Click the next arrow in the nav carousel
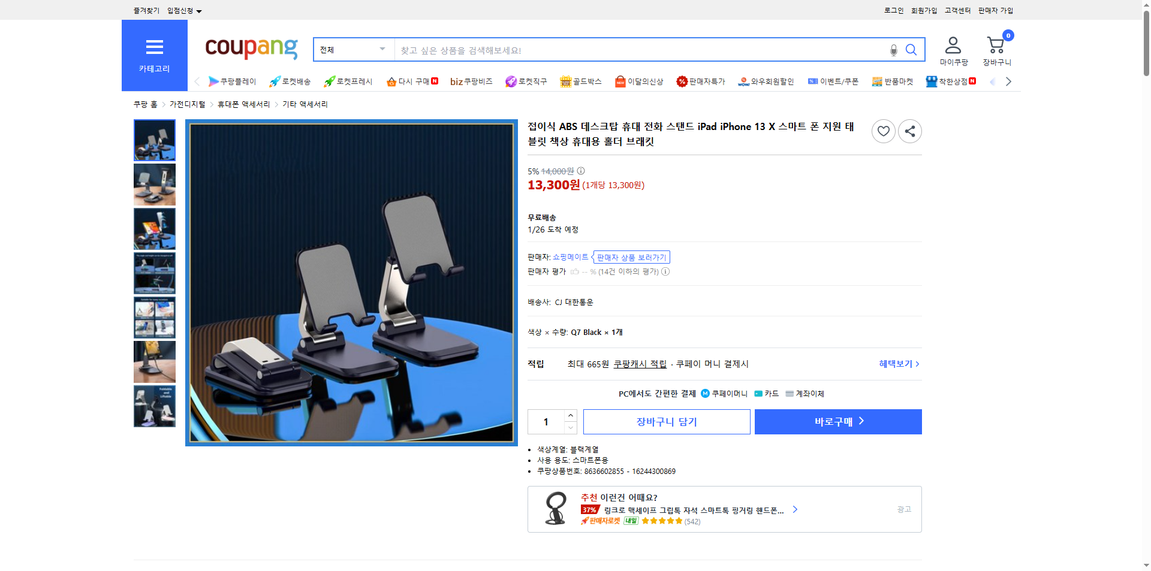 point(1009,81)
